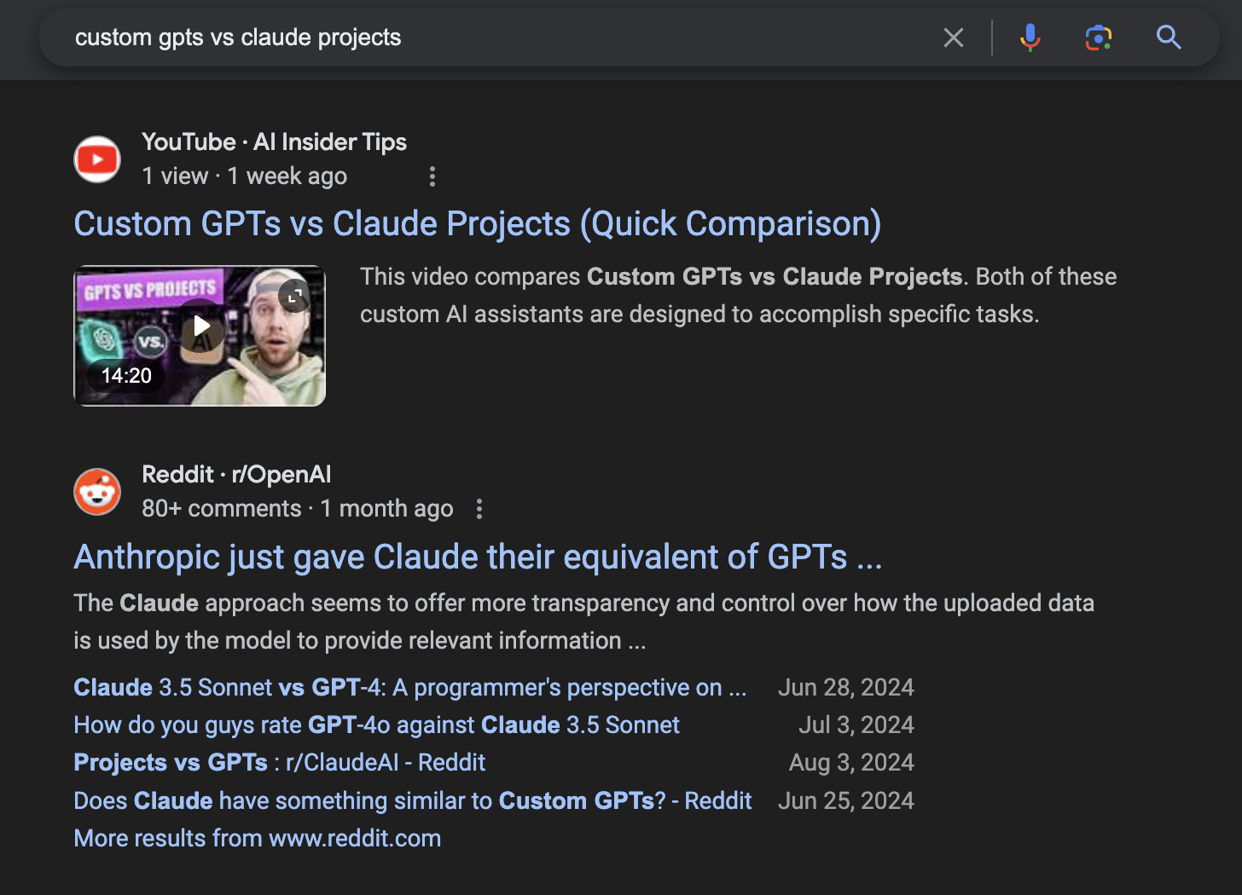Start a voice search with the microphone icon
1242x895 pixels.
coord(1030,38)
